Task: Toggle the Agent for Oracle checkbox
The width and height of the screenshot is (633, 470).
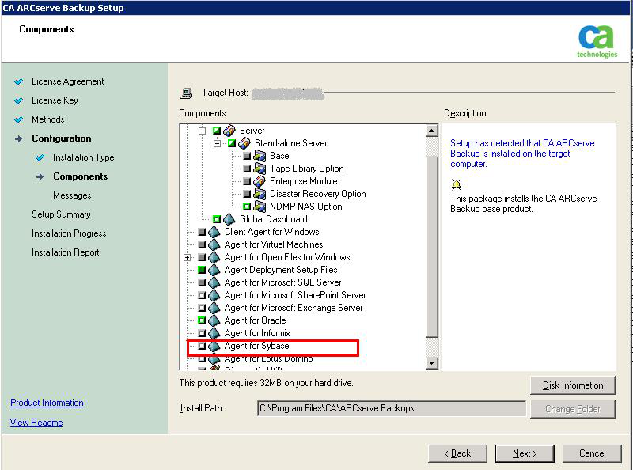Action: pyautogui.click(x=202, y=320)
